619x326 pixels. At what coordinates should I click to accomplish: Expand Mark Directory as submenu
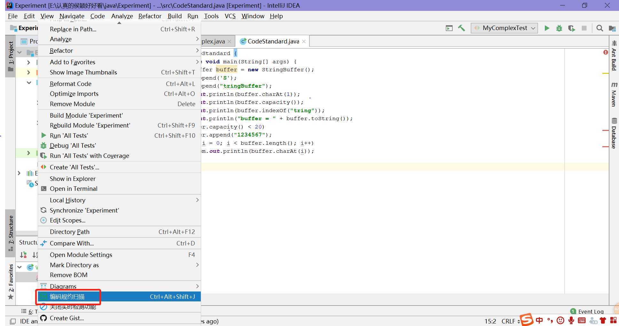(119, 265)
